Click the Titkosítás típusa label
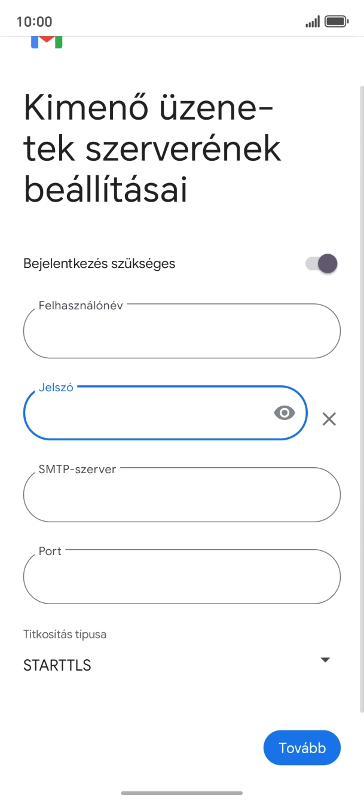Viewport: 364px width, 804px height. tap(64, 634)
